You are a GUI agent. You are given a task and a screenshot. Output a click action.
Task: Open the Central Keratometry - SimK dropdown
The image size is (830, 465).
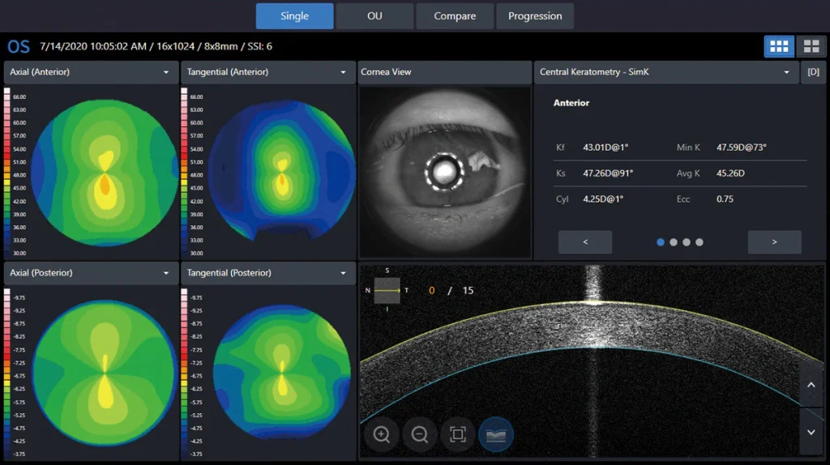pos(785,72)
